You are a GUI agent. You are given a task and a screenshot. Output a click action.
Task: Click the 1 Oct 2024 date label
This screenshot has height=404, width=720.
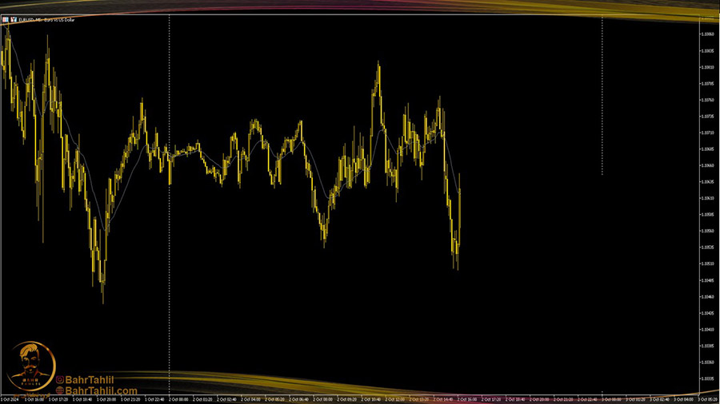[10, 398]
